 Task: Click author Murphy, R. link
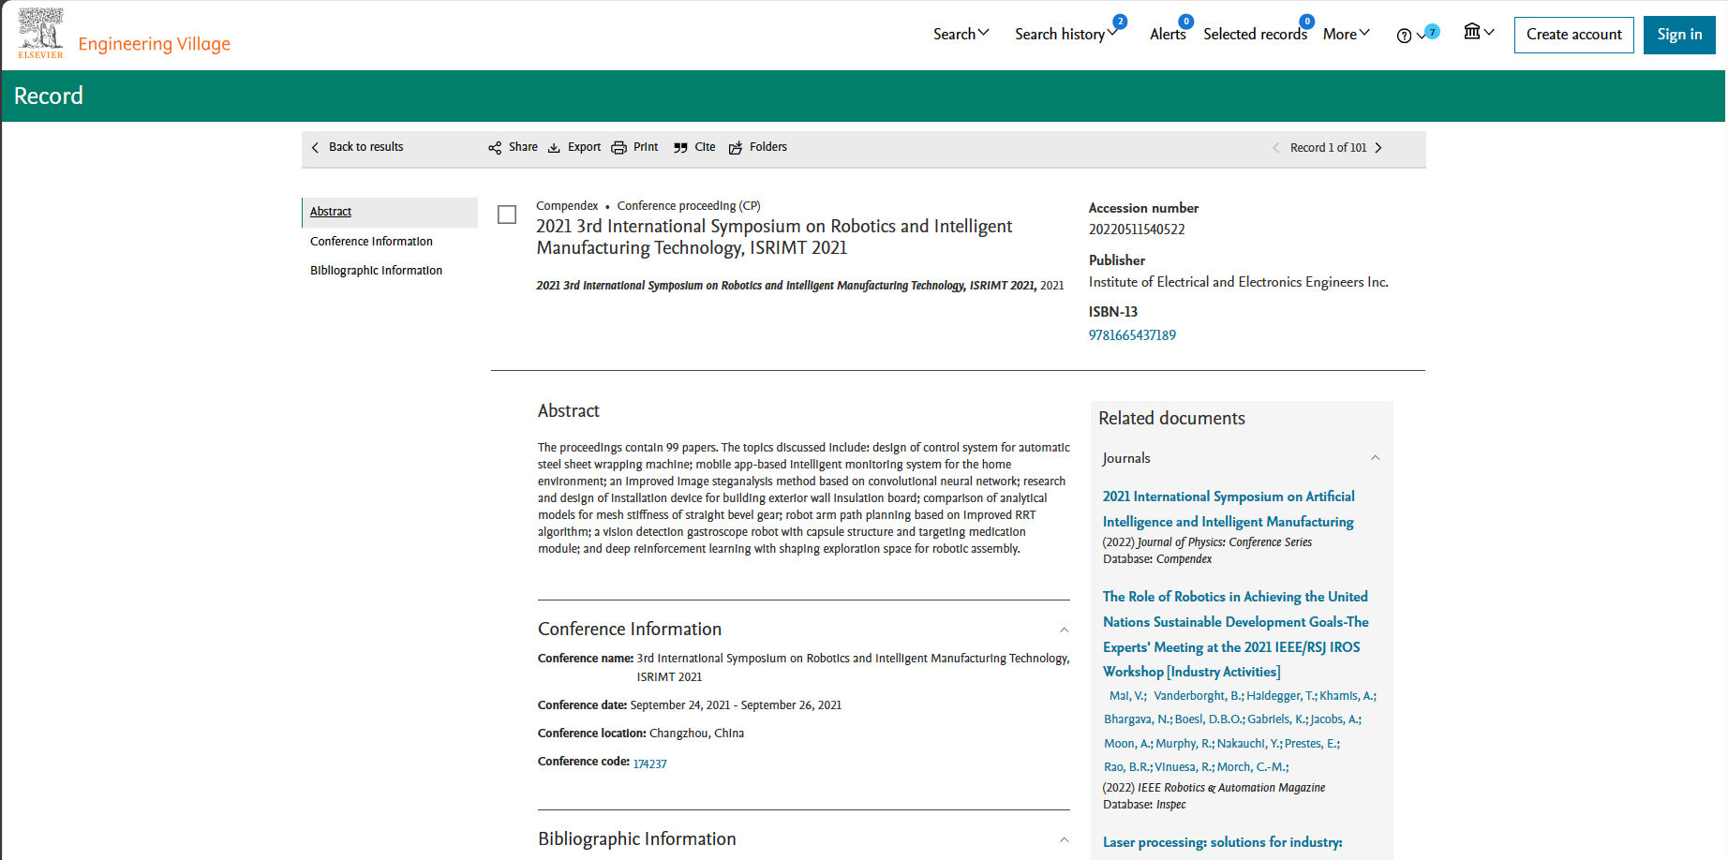(x=1184, y=744)
